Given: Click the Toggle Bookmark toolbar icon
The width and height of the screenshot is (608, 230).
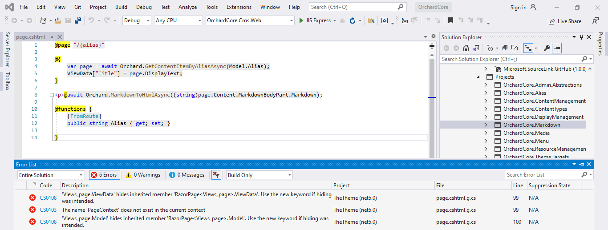Looking at the screenshot, I should click(x=450, y=20).
